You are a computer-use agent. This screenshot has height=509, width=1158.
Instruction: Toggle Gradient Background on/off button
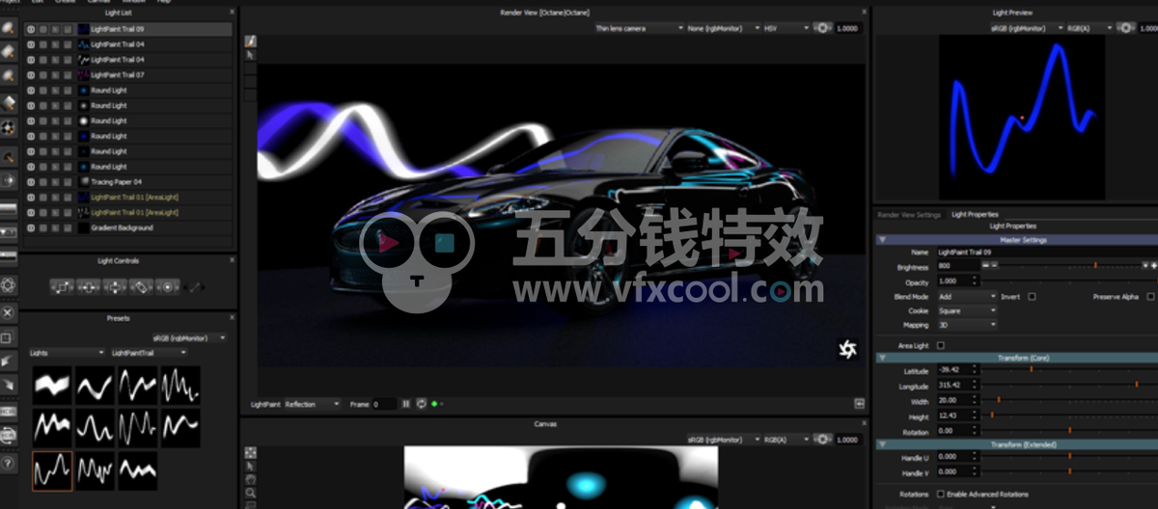coord(31,228)
